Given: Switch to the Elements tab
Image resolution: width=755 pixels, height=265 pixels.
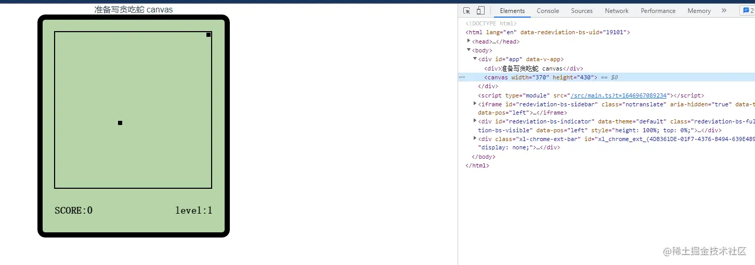Looking at the screenshot, I should (512, 10).
